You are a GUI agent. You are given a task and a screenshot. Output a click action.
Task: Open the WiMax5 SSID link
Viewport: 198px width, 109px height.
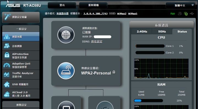pyautogui.click(x=133, y=13)
